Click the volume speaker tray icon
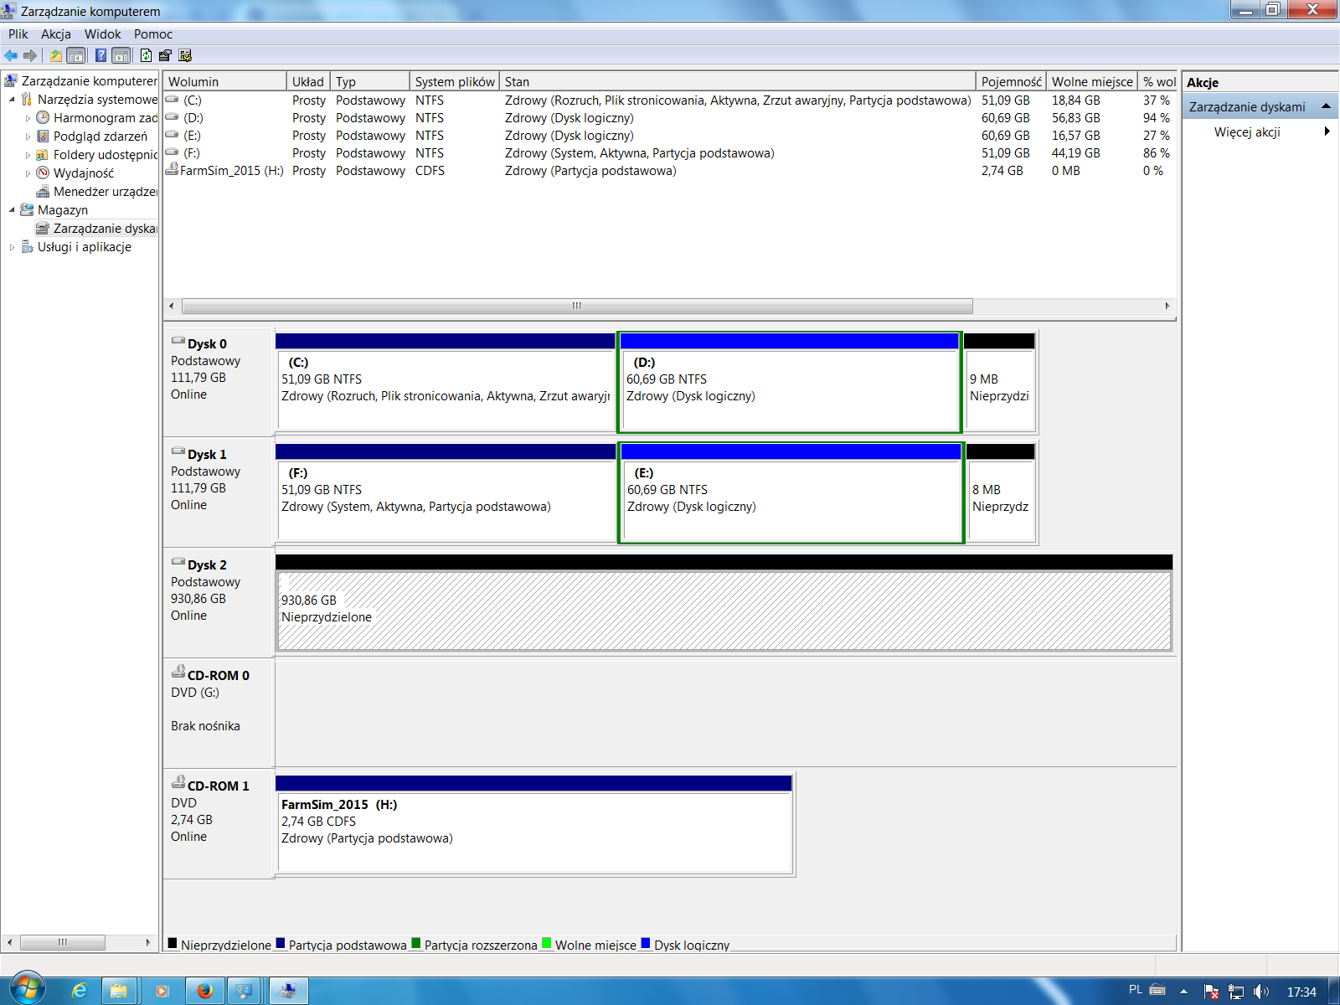This screenshot has width=1340, height=1005. point(1260,992)
